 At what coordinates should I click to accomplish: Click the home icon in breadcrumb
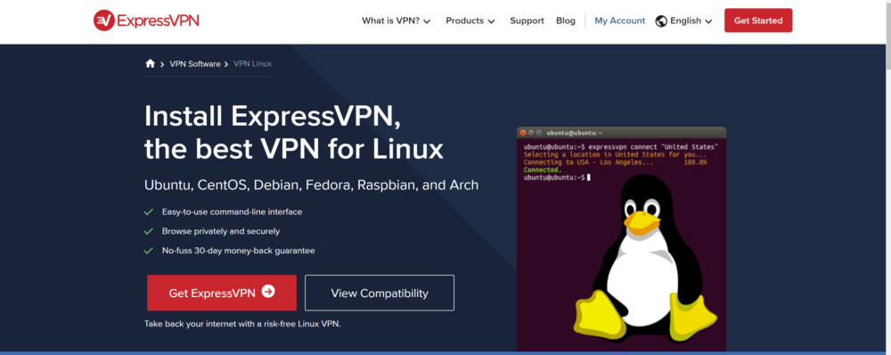point(150,63)
